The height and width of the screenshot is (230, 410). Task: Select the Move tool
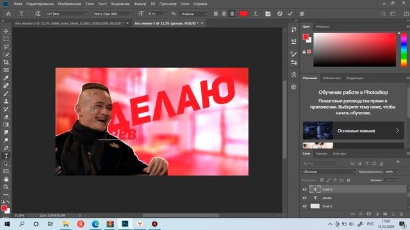point(6,31)
